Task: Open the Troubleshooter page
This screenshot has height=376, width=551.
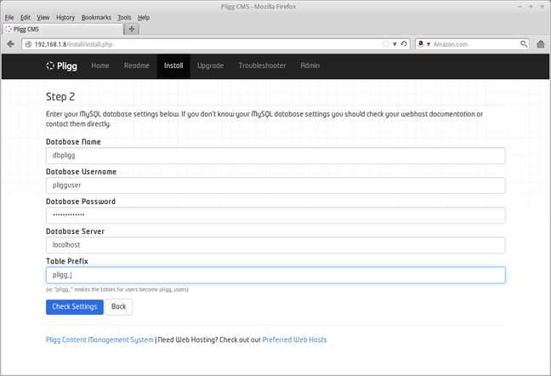Action: tap(262, 66)
